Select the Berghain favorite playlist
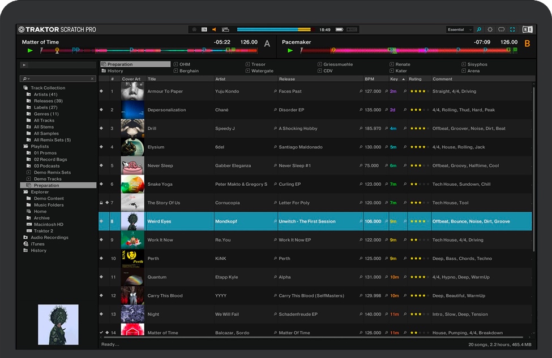Image resolution: width=552 pixels, height=358 pixels. tap(189, 71)
